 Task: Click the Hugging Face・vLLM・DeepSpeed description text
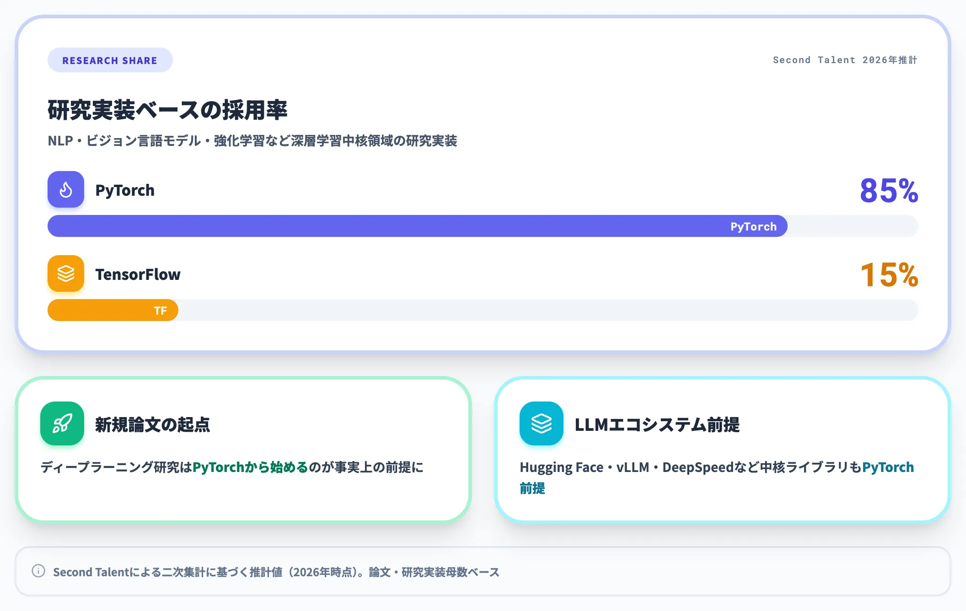[x=717, y=478]
